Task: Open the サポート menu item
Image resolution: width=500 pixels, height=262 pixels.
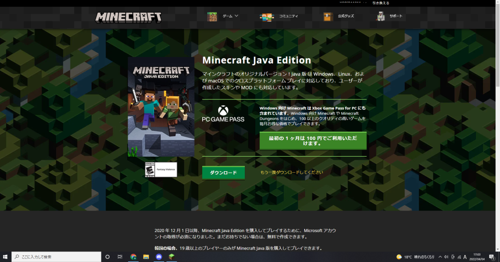Action: click(396, 16)
